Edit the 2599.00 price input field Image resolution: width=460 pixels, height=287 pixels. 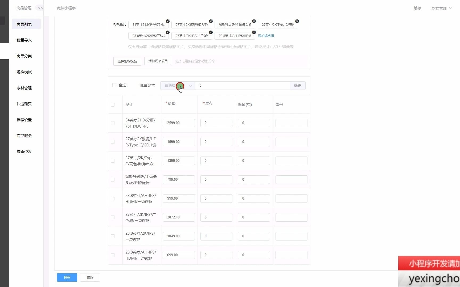[x=179, y=123]
